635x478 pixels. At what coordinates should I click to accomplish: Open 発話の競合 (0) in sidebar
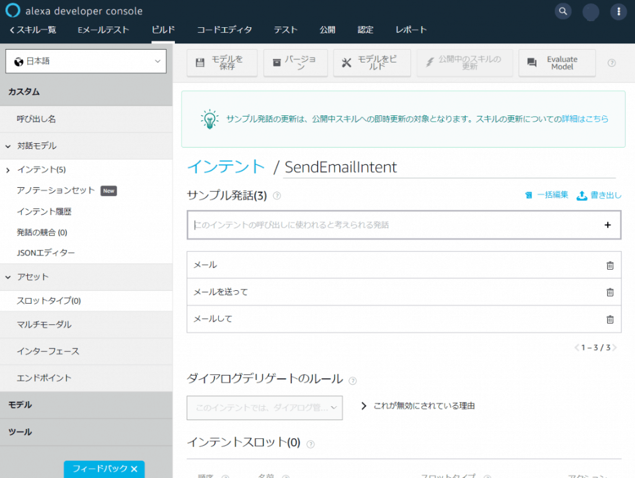[x=42, y=232]
